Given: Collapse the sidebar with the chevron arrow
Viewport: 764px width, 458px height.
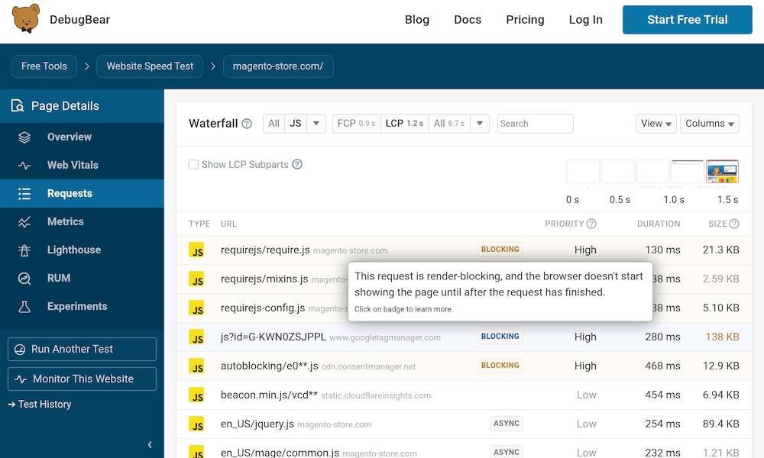Looking at the screenshot, I should point(150,444).
